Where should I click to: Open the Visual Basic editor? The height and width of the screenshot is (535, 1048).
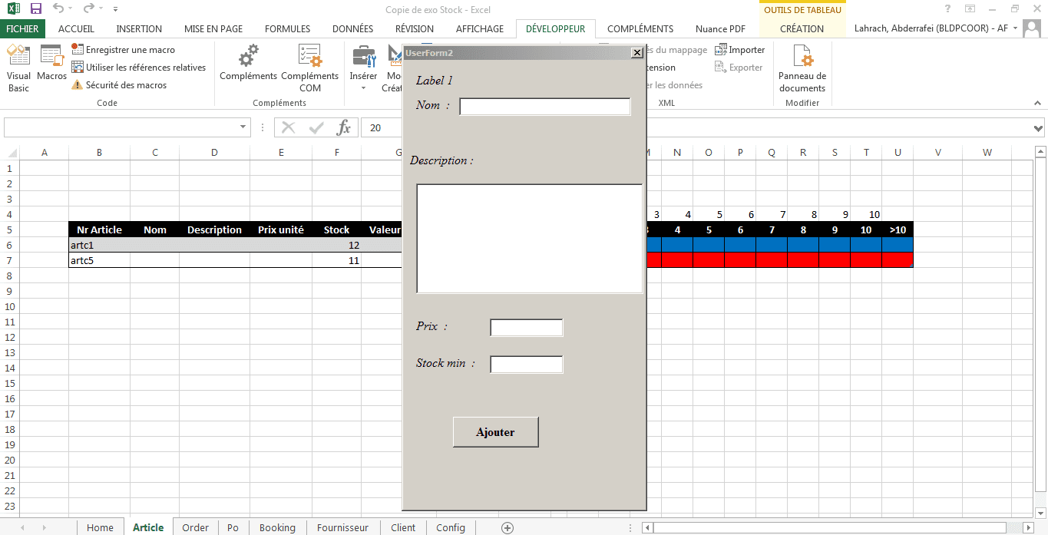click(x=18, y=68)
